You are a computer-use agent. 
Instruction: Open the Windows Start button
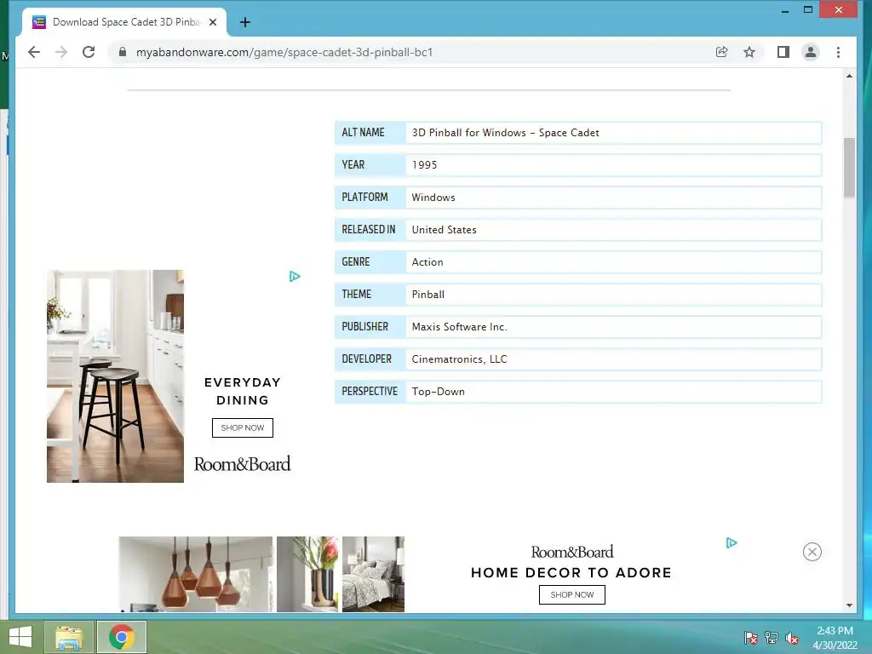point(20,637)
